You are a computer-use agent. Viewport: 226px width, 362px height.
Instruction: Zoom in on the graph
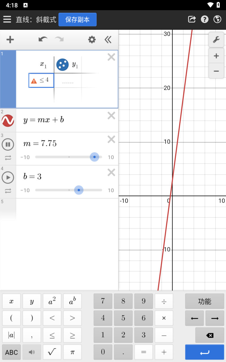[x=216, y=56]
